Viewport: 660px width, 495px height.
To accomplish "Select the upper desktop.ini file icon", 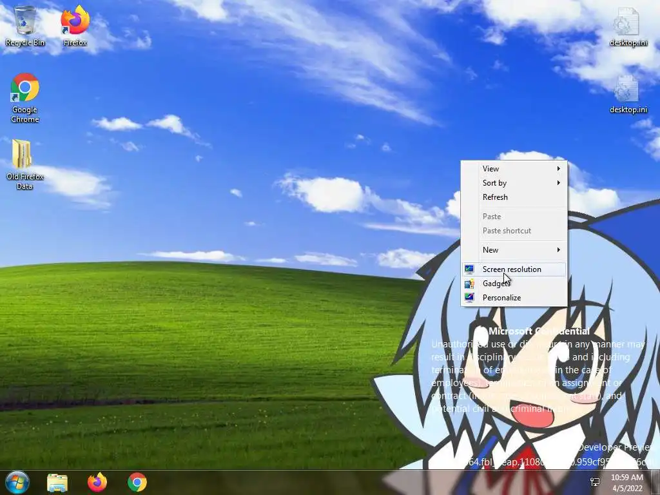I will [628, 26].
